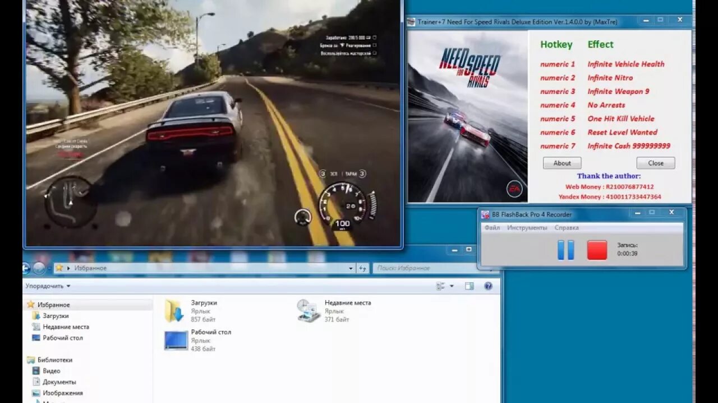Click the Рабочий стол shortcut icon
Image resolution: width=718 pixels, height=403 pixels.
pos(176,340)
